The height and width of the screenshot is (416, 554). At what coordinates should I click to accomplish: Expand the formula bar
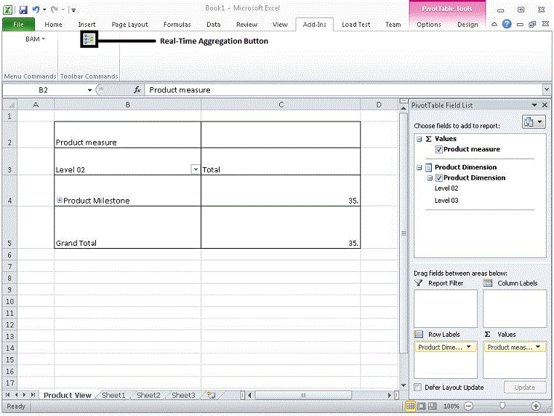547,89
